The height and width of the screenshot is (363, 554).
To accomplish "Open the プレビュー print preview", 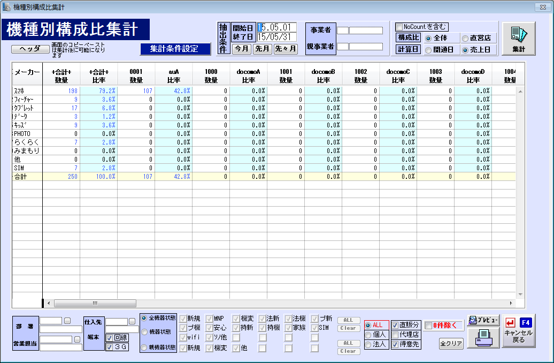I will [x=483, y=320].
